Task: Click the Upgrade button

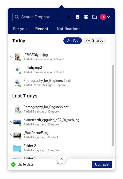Action: [102, 164]
